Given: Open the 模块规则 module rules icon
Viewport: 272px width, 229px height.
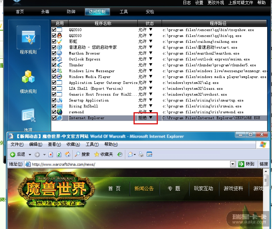Looking at the screenshot, I should tap(28, 77).
